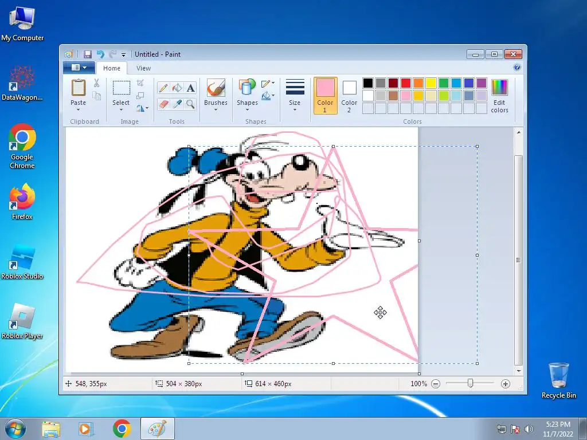Click the taskbar clock showing 5:23 PM
Viewport: 587px width, 440px height.
pyautogui.click(x=558, y=429)
